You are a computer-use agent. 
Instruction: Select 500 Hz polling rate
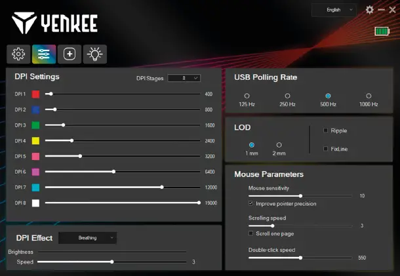[x=328, y=96]
